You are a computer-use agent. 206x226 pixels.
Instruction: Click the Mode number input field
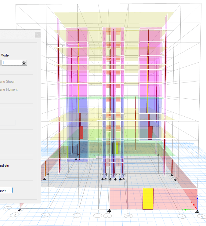coord(12,63)
